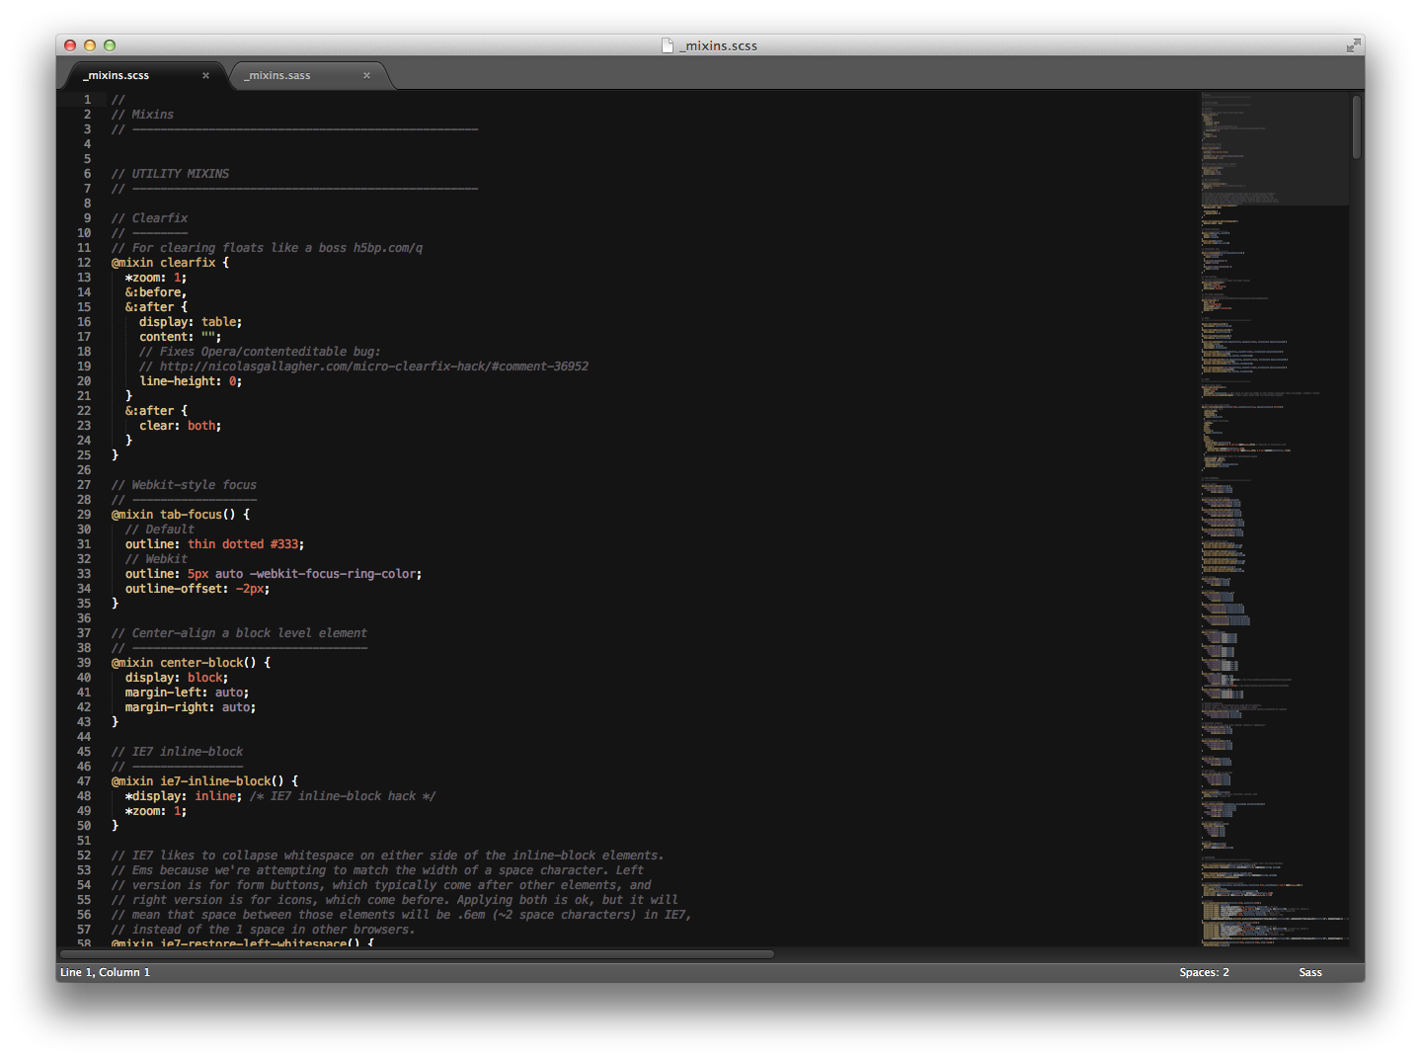Click the Line 1, Column 1 status text
This screenshot has height=1060, width=1421.
click(x=105, y=972)
